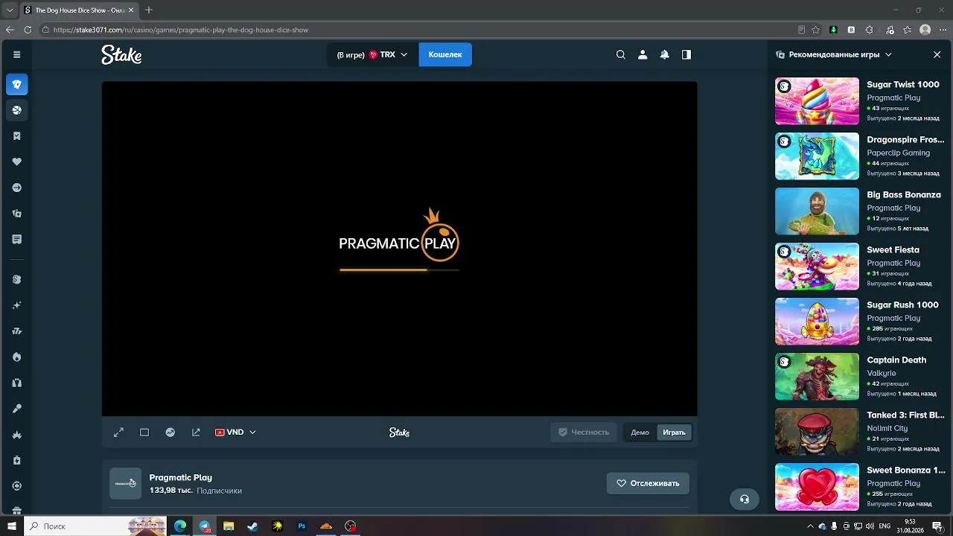Open the notifications bell
The width and height of the screenshot is (953, 536).
click(x=664, y=54)
